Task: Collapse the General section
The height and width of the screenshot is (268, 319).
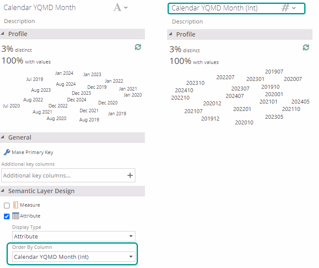Action: 3,137
